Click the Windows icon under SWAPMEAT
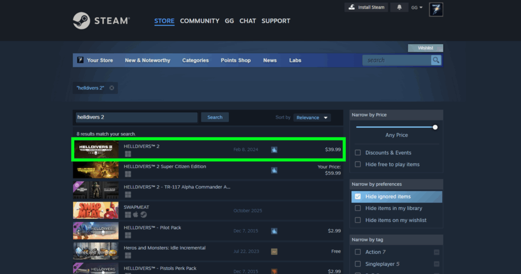Image resolution: width=521 pixels, height=274 pixels. click(128, 215)
